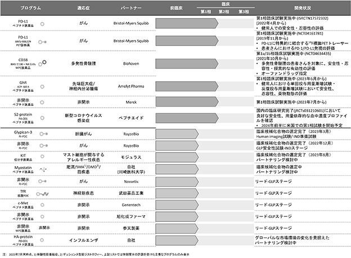This screenshot has height=258, width=351.
Task: Click the preclinical progress arrow for Glypican-3
Action: coord(177,134)
